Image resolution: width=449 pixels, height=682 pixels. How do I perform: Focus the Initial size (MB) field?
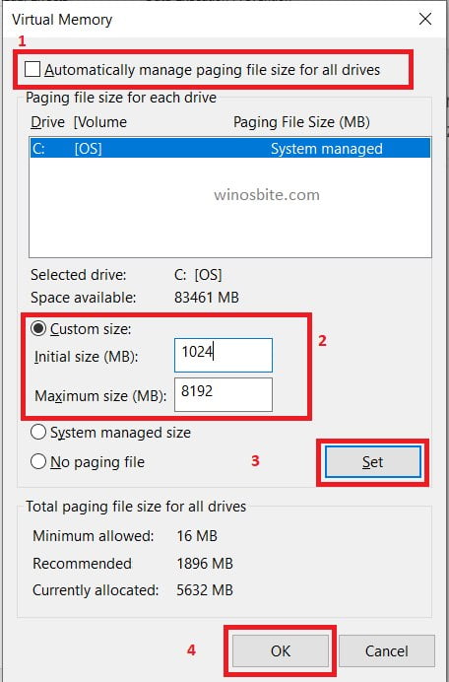[x=224, y=356]
